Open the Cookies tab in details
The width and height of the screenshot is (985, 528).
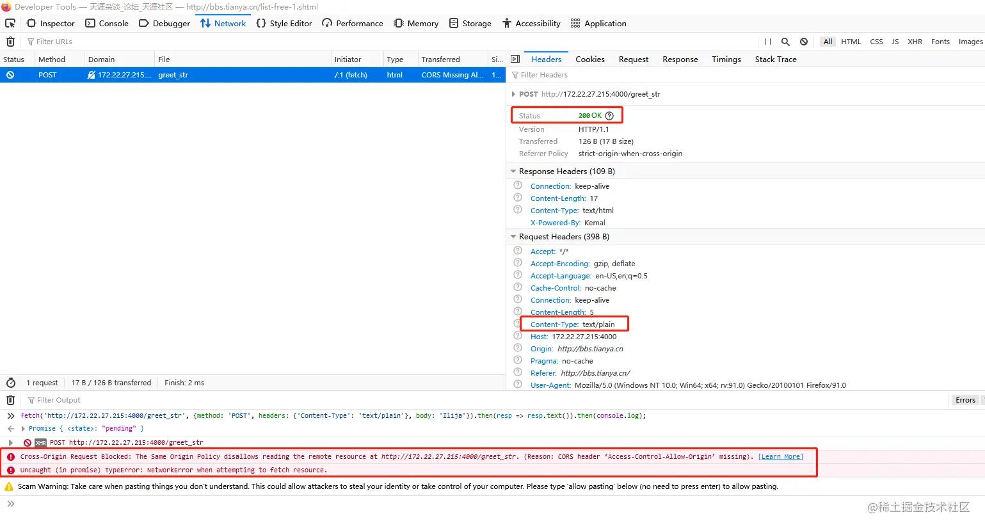pyautogui.click(x=589, y=59)
